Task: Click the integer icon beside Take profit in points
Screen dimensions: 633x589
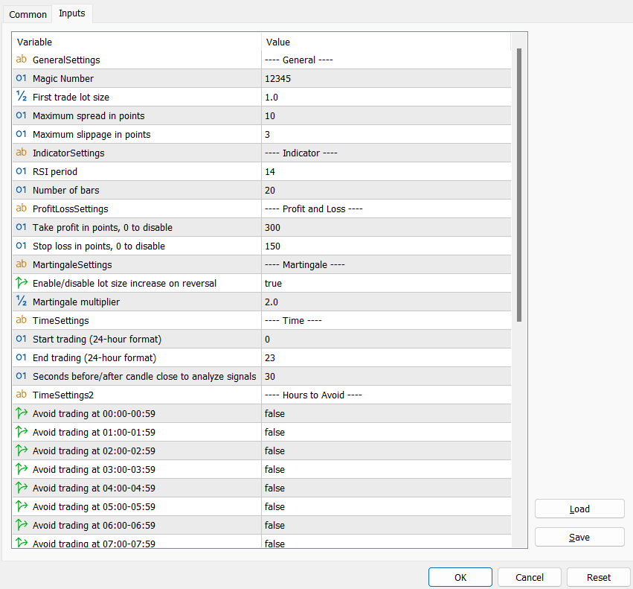Action: coord(22,227)
